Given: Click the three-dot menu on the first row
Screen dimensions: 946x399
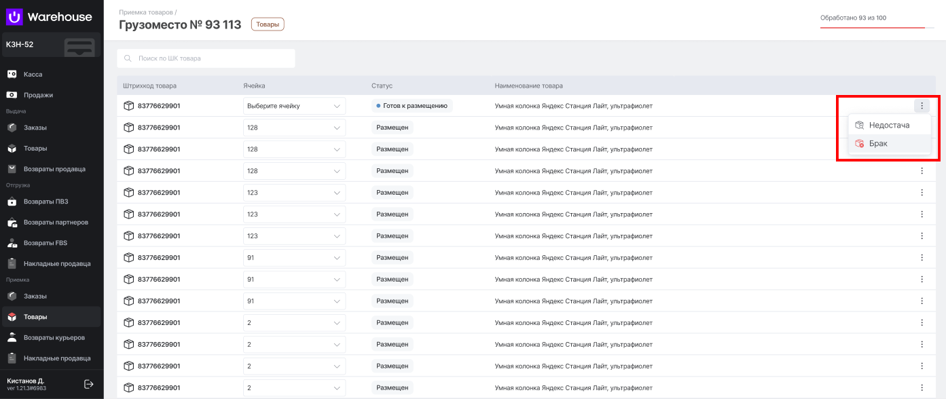Looking at the screenshot, I should click(922, 106).
